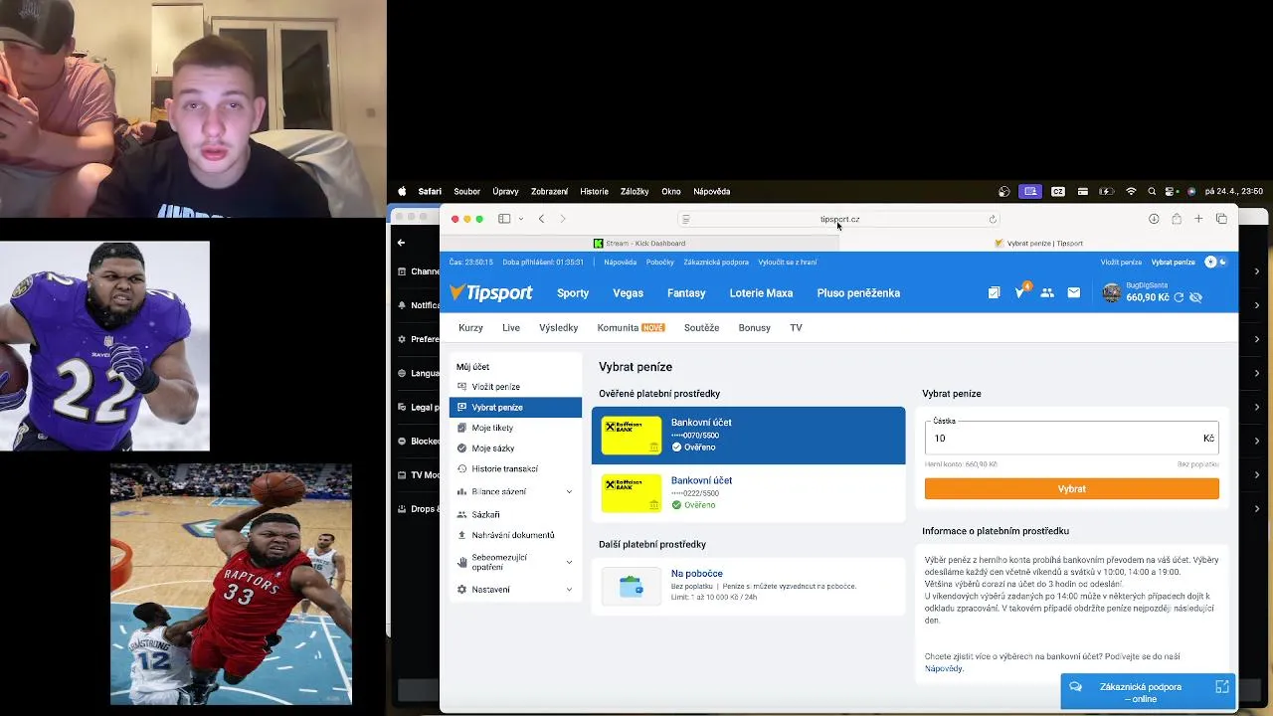Click the CZ input source icon
The image size is (1273, 716).
1058,191
